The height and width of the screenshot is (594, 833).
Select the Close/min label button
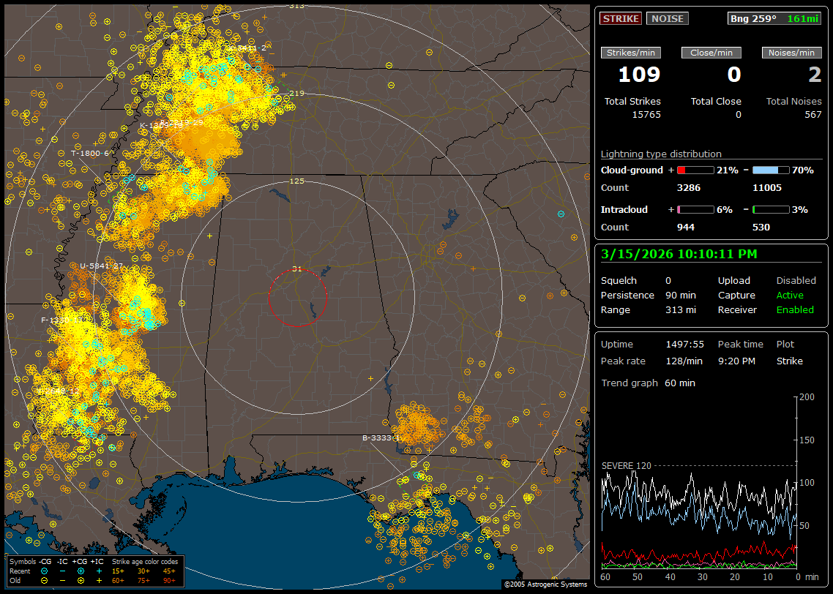[711, 53]
